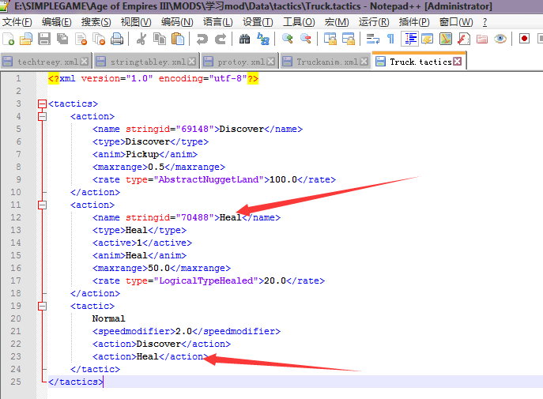The image size is (543, 399).
Task: Collapse the action fold on line 11
Action: 42,205
